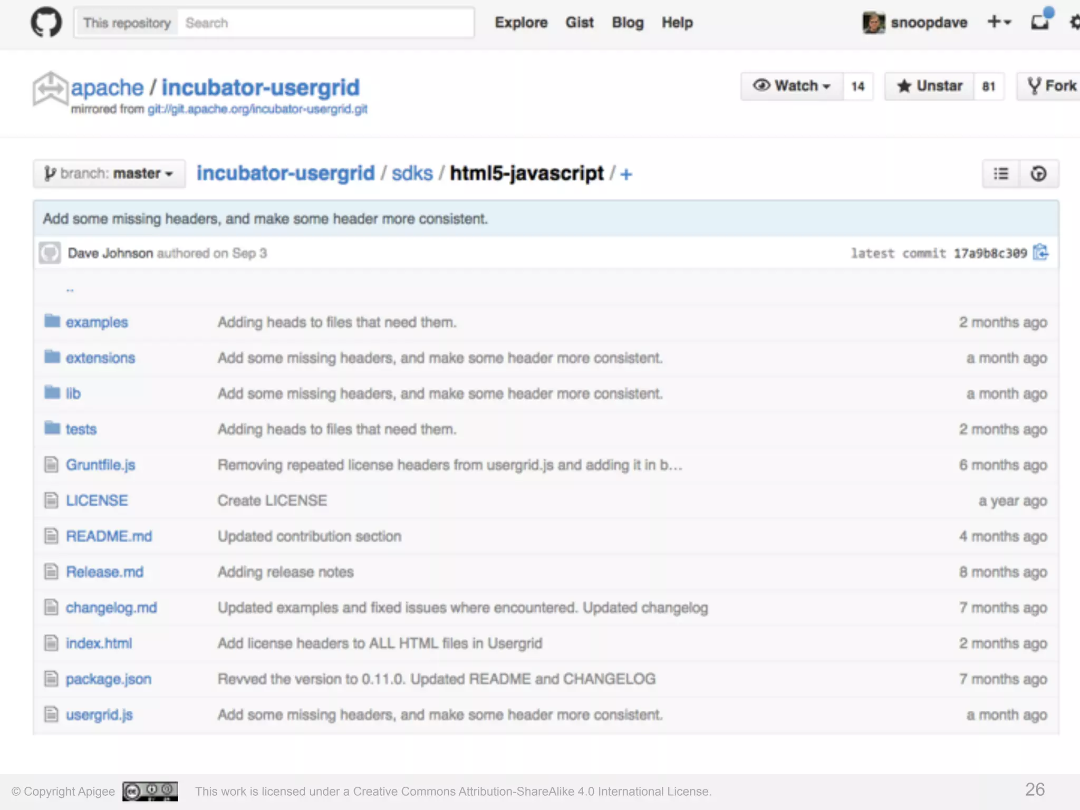The height and width of the screenshot is (810, 1080).
Task: Open tests folder icon
Action: [52, 428]
